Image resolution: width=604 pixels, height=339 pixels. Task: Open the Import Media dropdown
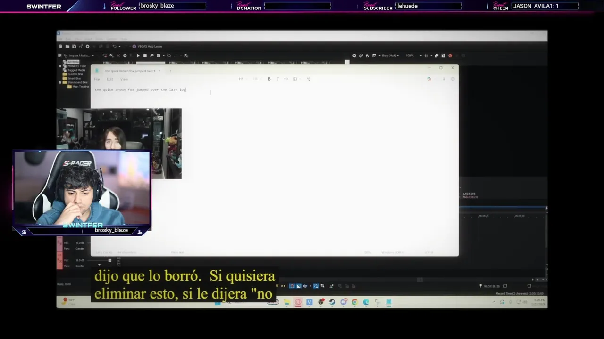[93, 56]
